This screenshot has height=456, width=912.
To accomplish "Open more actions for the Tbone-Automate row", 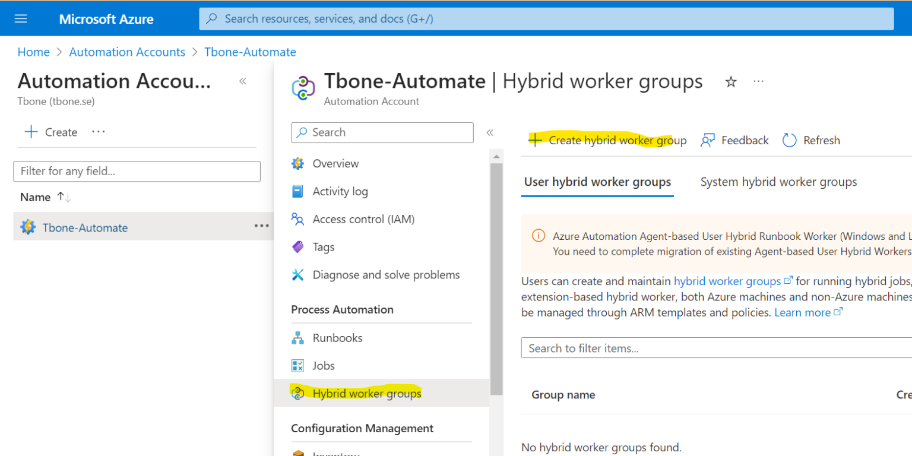I will pos(262,227).
